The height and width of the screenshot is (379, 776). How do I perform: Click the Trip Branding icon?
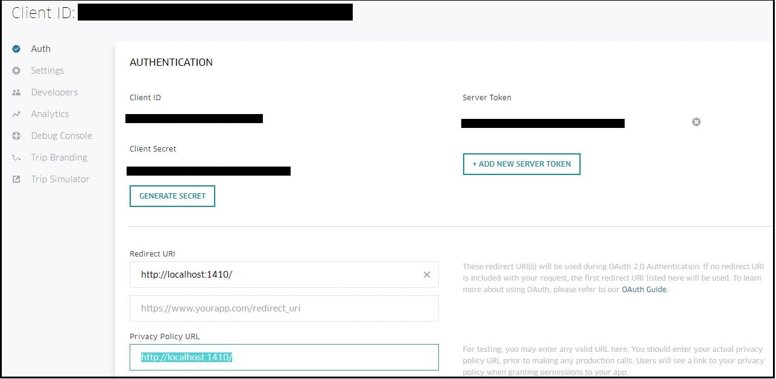pyautogui.click(x=17, y=158)
